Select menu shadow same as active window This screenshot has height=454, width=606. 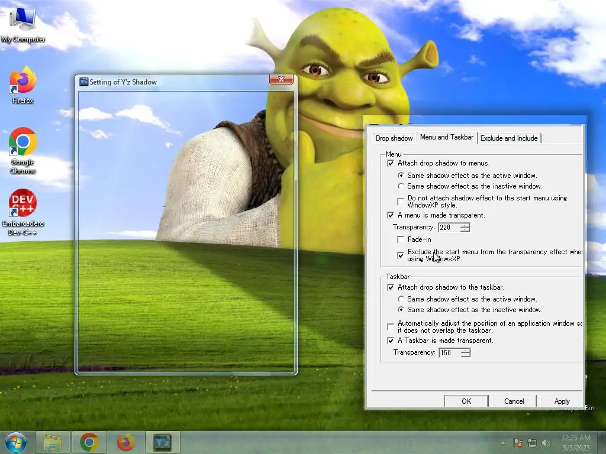401,175
